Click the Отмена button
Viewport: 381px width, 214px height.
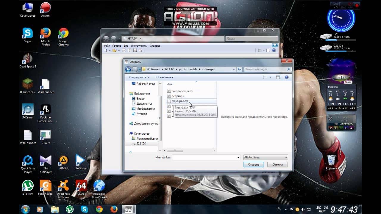(277, 164)
